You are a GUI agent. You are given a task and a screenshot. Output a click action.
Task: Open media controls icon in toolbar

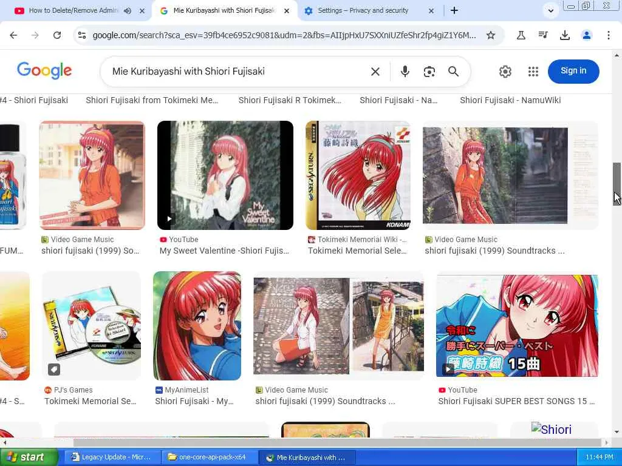tap(543, 35)
